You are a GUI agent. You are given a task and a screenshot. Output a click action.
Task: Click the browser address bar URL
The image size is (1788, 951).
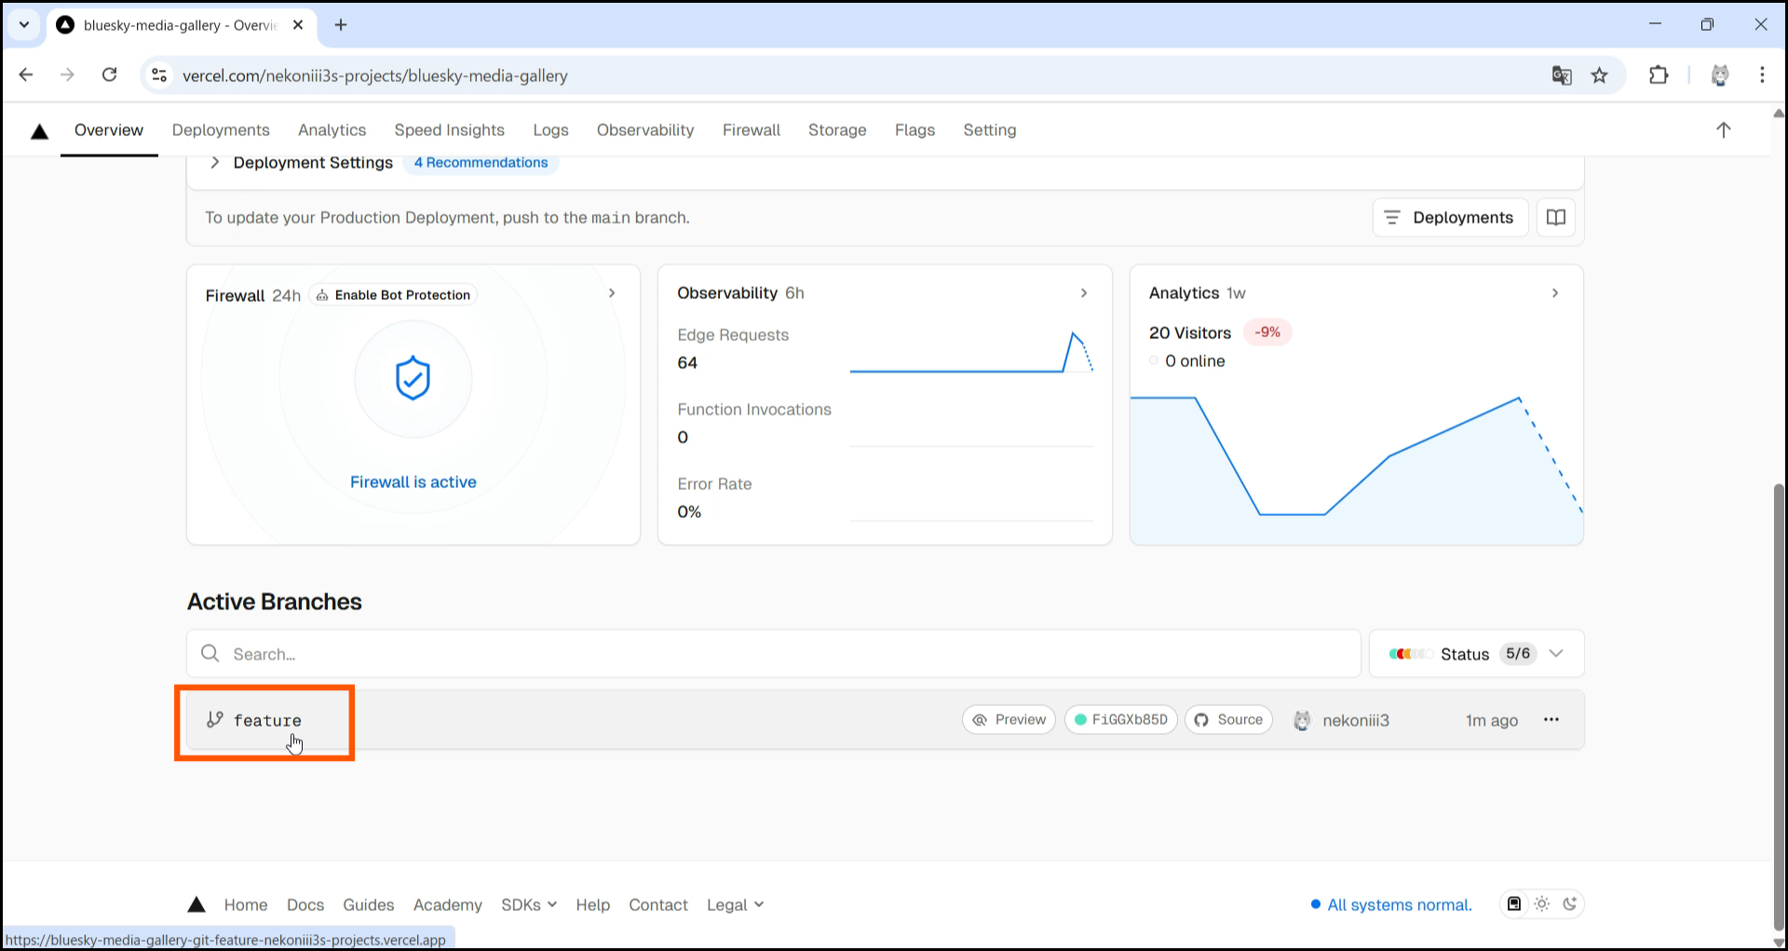pyautogui.click(x=374, y=75)
